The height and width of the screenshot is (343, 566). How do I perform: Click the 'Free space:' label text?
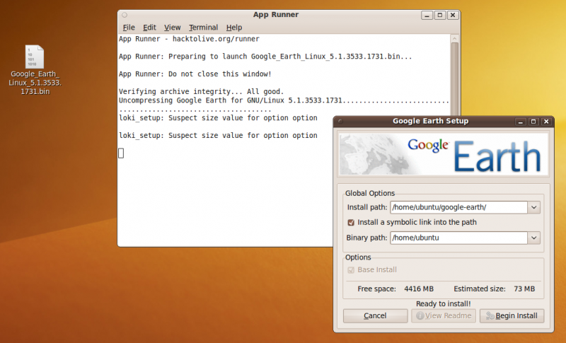pos(376,289)
